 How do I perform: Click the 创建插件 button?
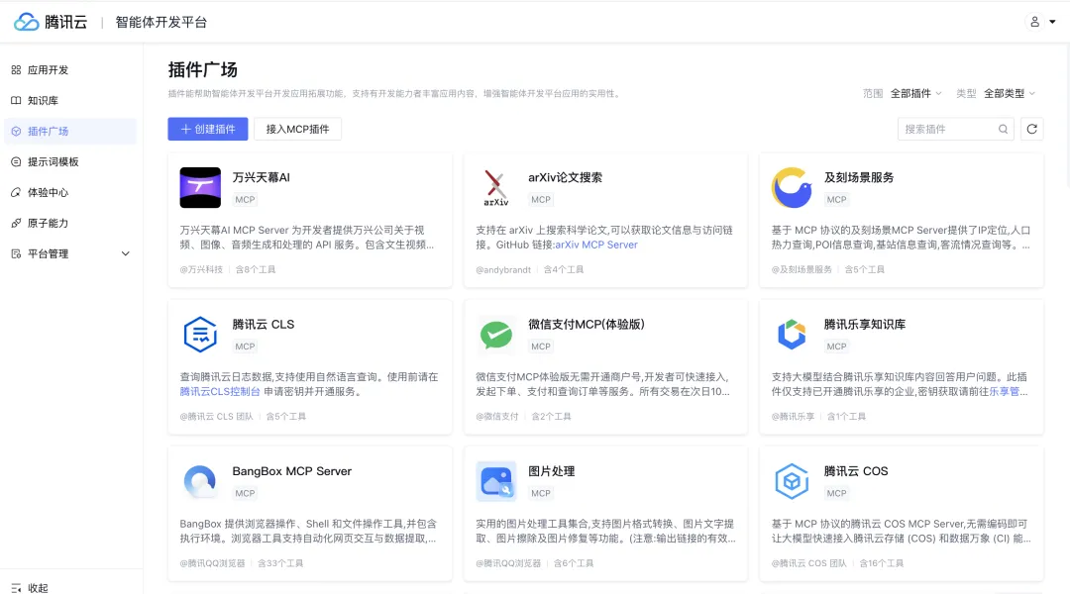coord(208,129)
